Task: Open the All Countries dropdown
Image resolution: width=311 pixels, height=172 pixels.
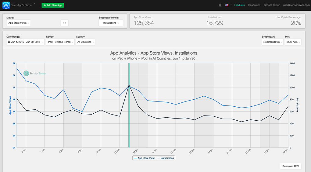Action: [x=85, y=42]
